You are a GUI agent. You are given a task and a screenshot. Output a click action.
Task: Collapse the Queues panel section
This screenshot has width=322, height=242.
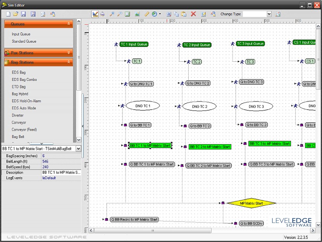click(69, 24)
